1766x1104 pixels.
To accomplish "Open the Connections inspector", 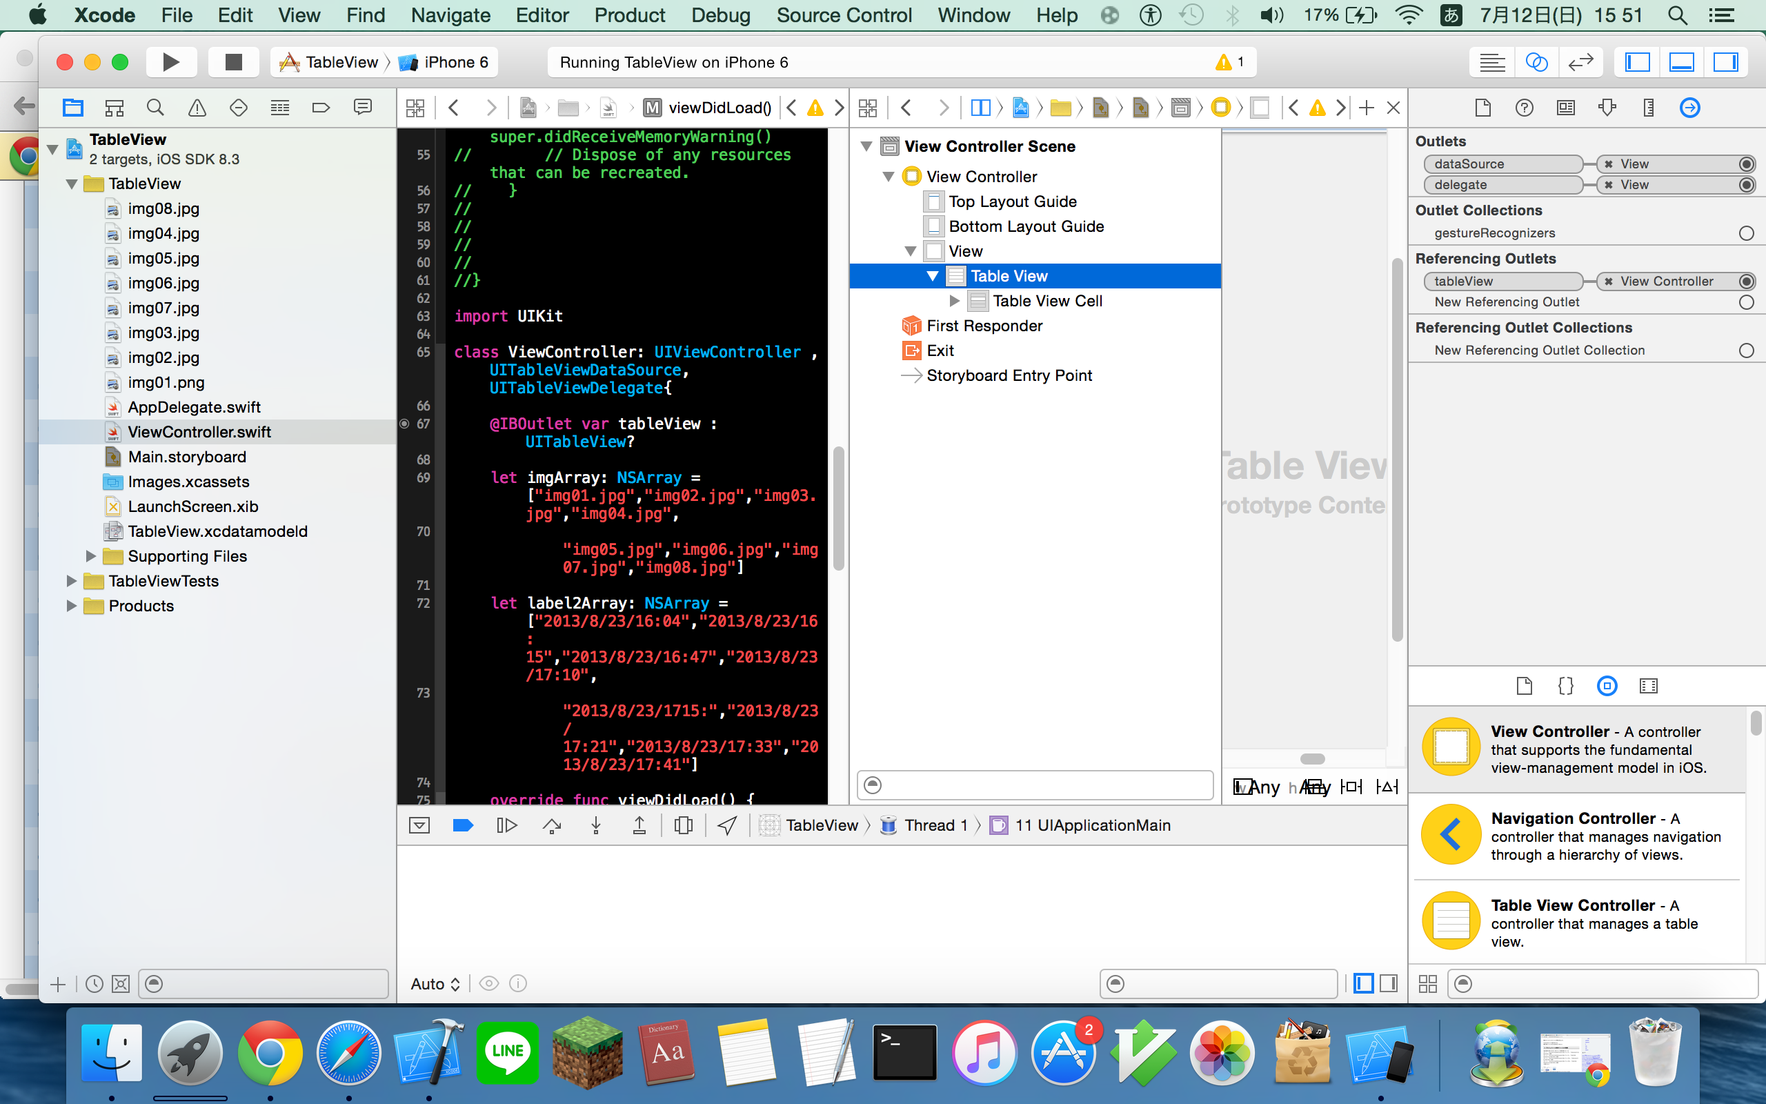I will [1690, 108].
